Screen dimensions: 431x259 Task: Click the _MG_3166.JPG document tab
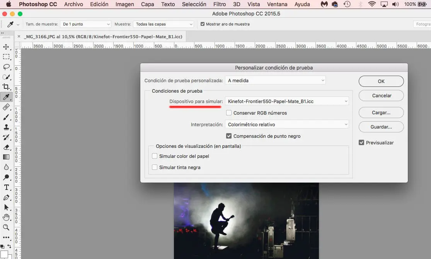click(102, 36)
